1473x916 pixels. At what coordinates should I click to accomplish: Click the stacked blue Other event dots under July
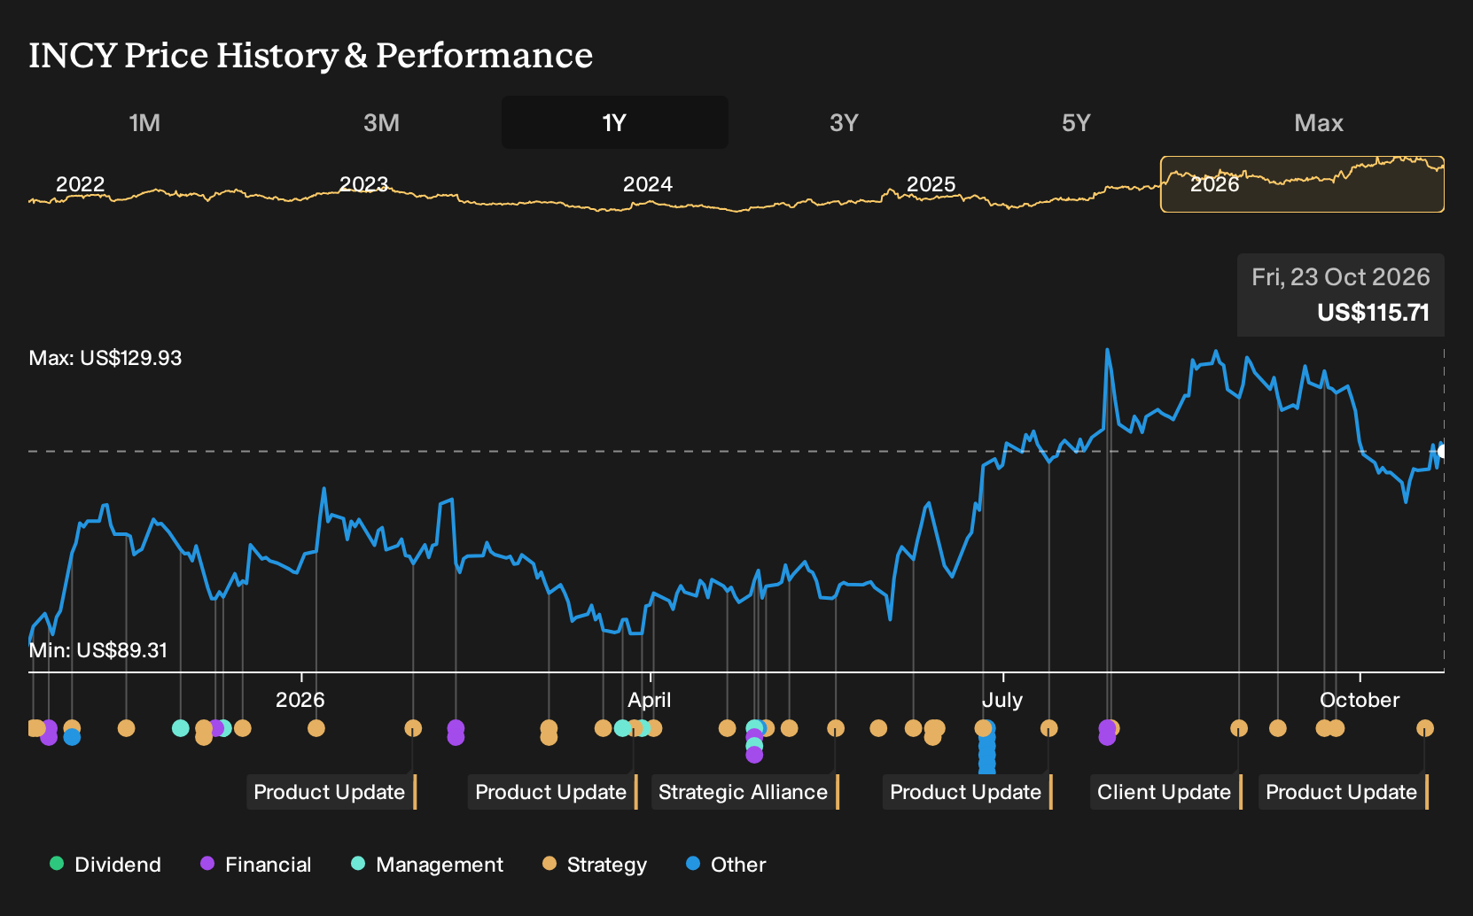click(x=986, y=749)
